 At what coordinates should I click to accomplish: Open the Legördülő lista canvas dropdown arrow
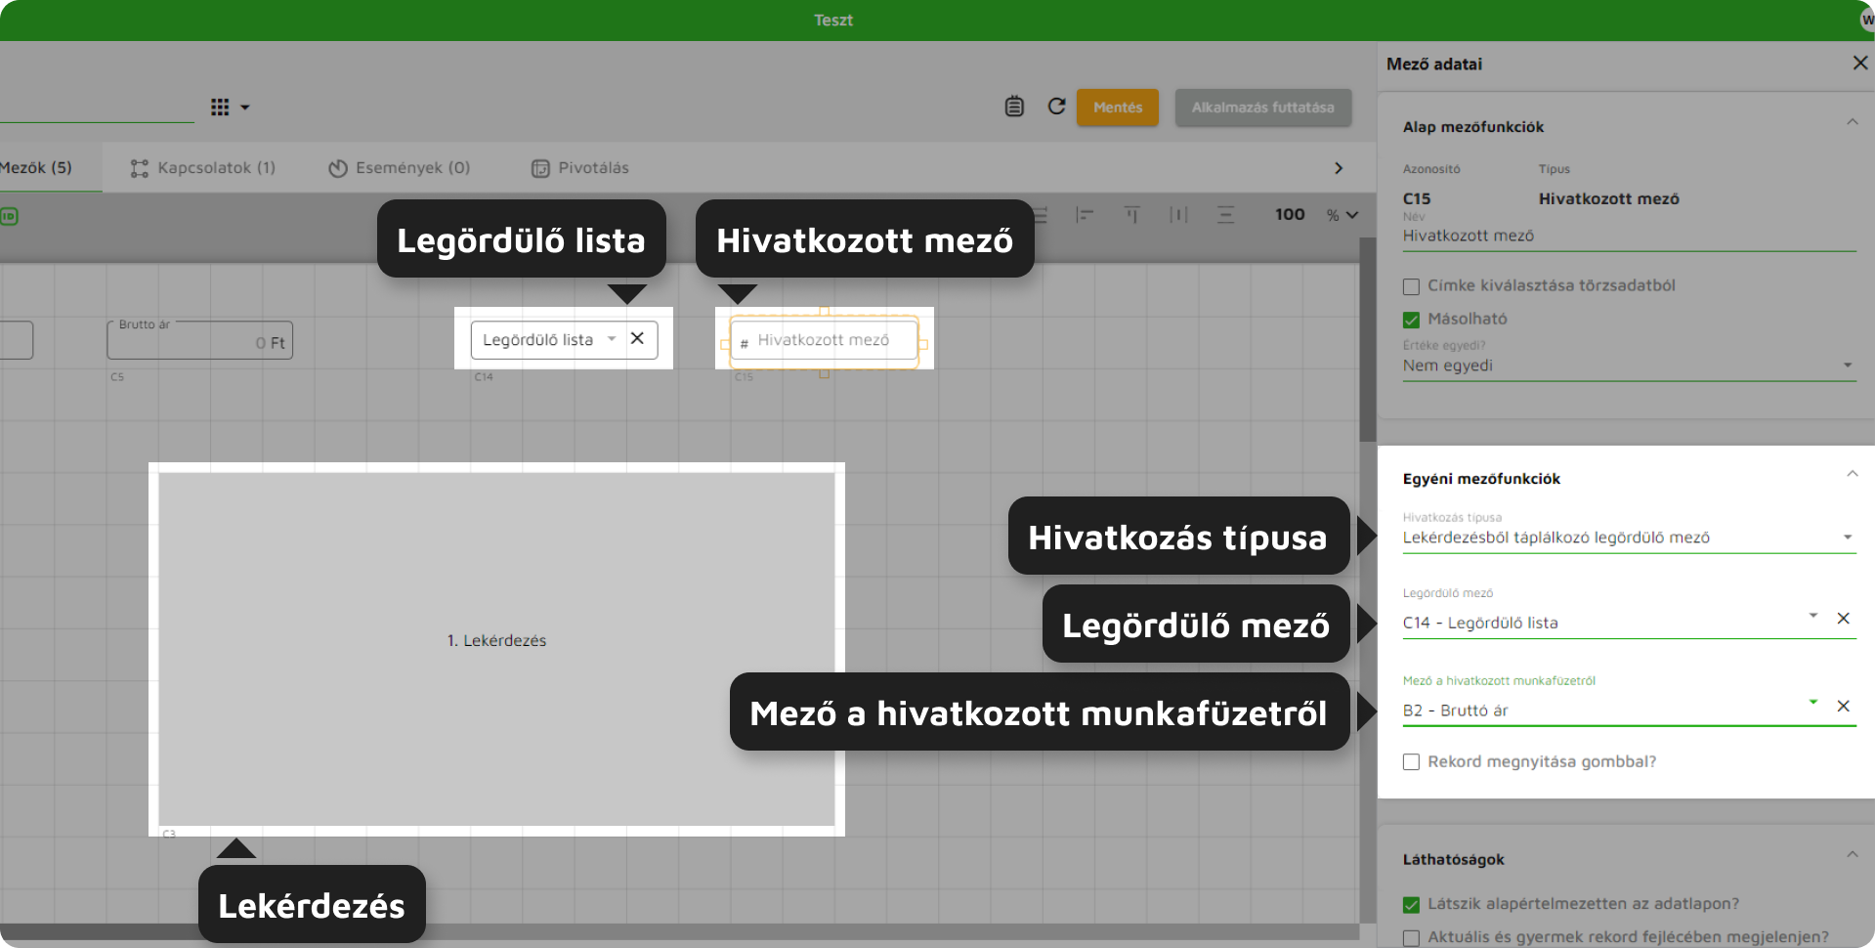coord(612,338)
